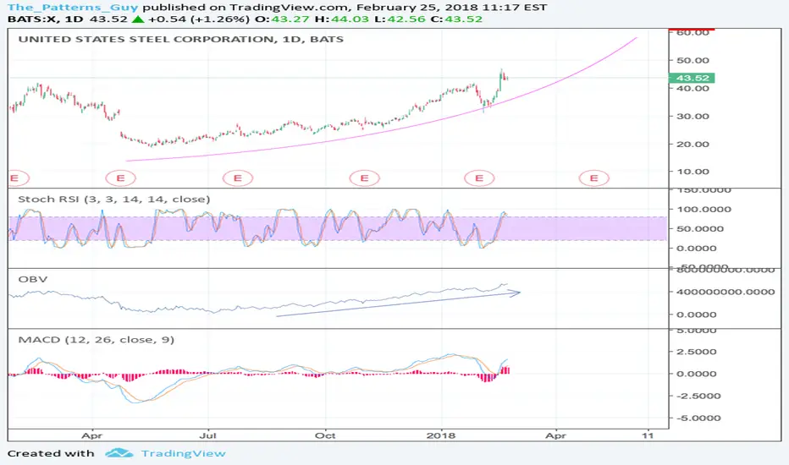
Task: Open The_Patterns_Guy author profile link
Action: pyautogui.click(x=74, y=7)
